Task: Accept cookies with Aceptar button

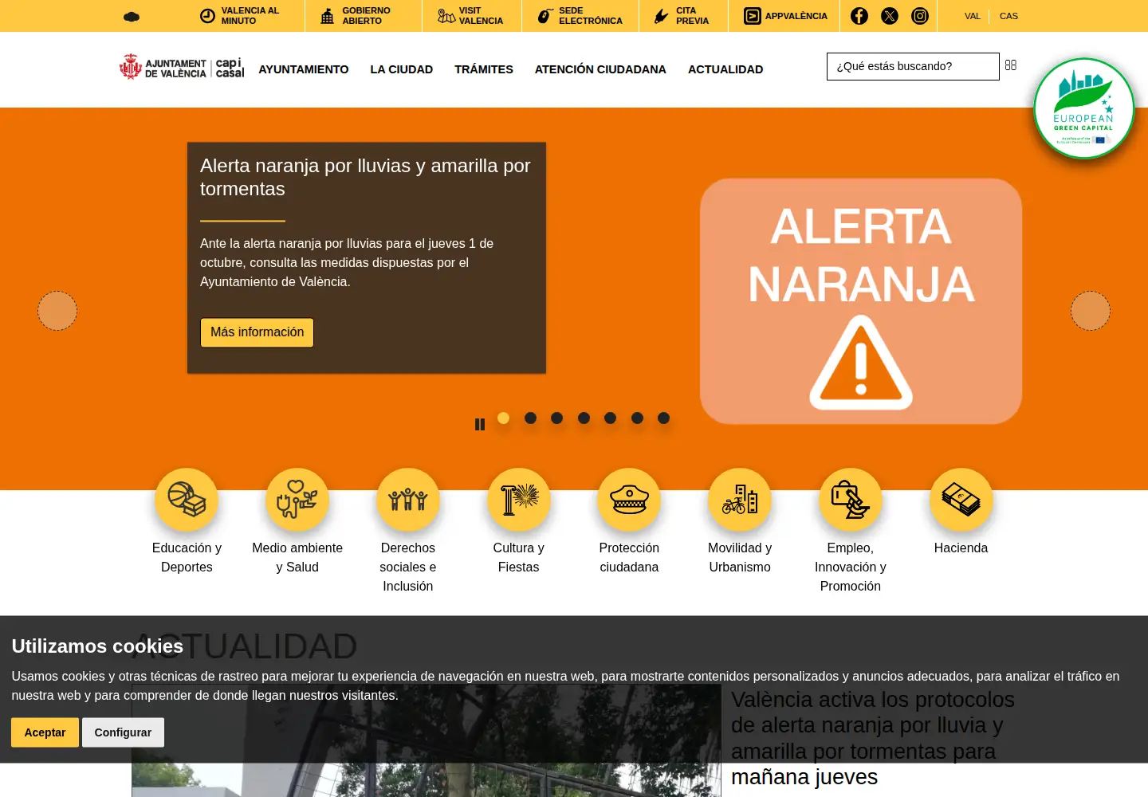Action: (x=45, y=732)
